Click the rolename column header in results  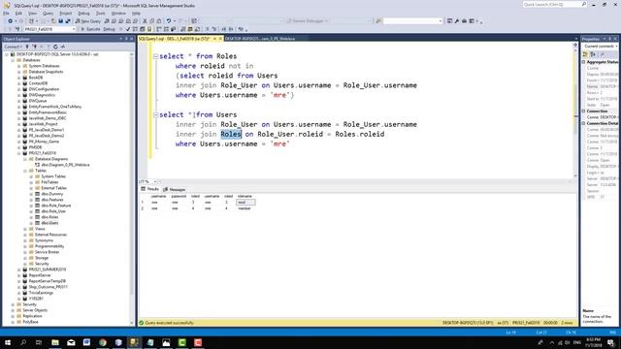[245, 196]
